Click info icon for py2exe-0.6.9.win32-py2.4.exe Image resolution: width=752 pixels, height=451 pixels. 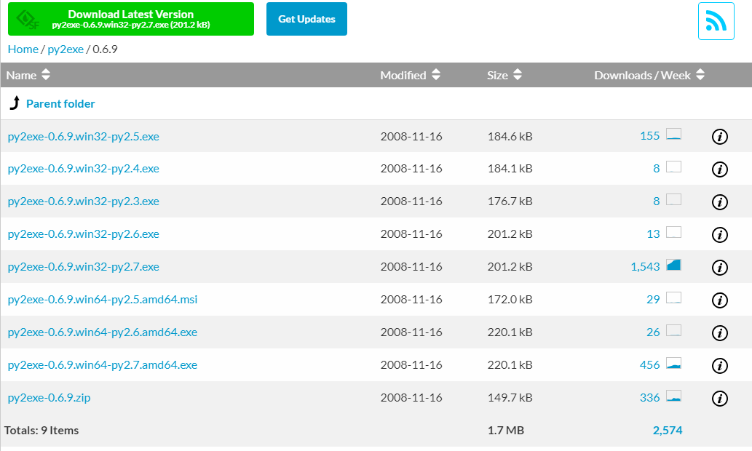719,169
